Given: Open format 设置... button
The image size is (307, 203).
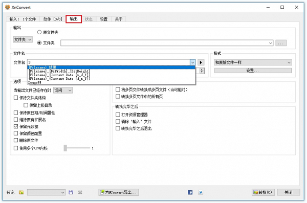Looking at the screenshot, I should click(253, 71).
